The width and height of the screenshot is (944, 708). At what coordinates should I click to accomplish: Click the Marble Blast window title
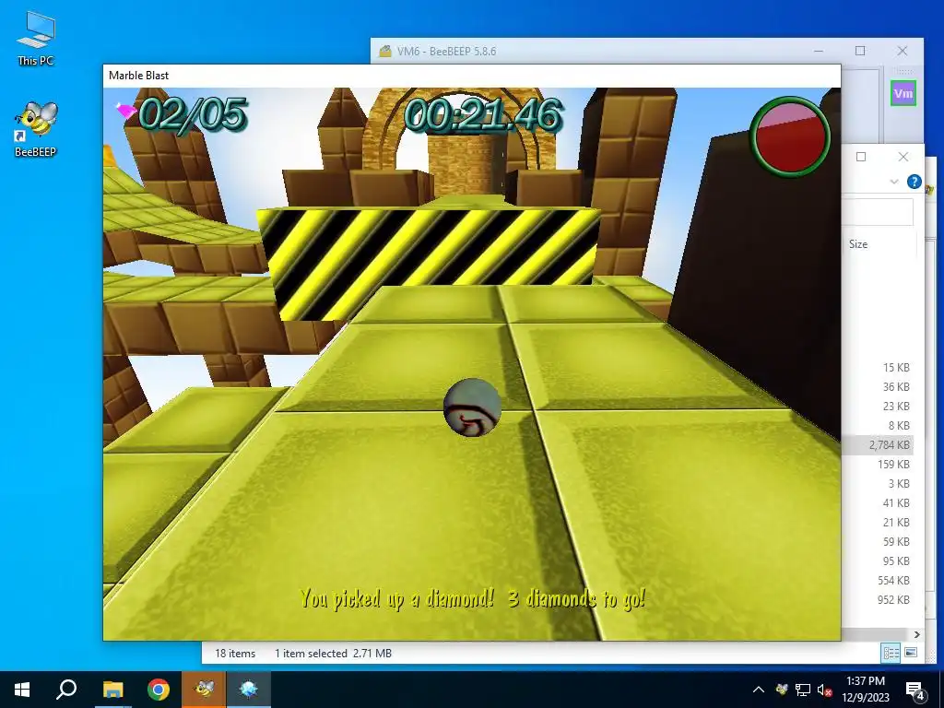[138, 76]
